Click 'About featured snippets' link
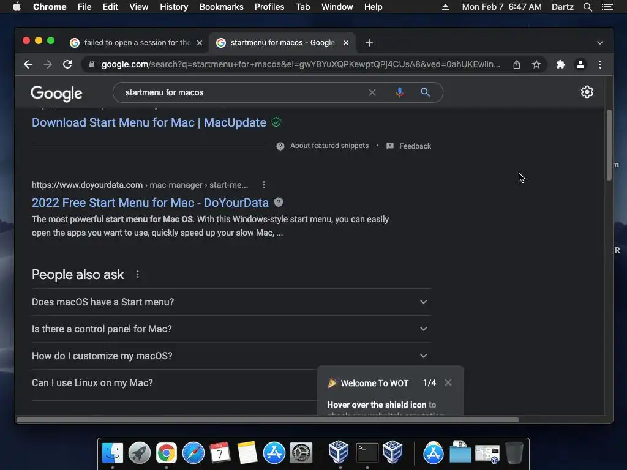Screen dimensions: 627x470 click(329, 146)
